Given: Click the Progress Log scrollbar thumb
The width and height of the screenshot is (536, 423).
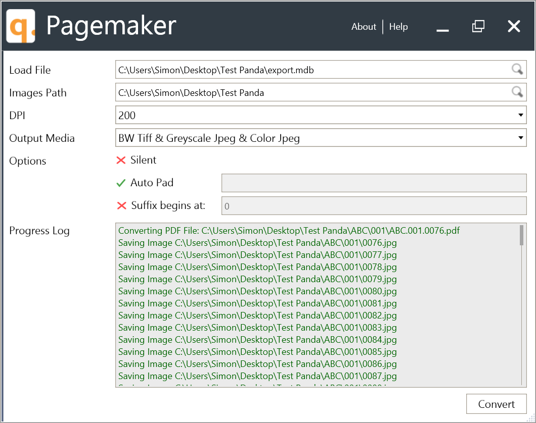Looking at the screenshot, I should tap(521, 235).
